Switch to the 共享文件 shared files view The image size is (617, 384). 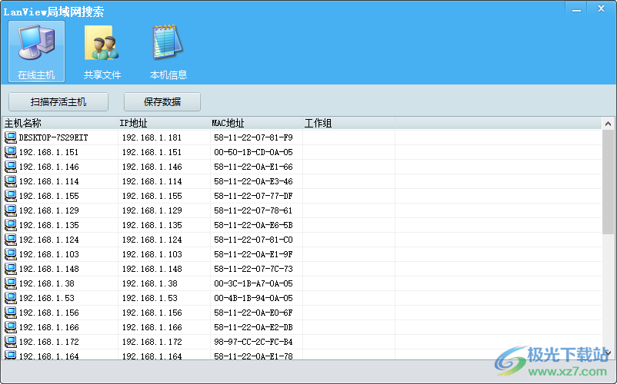[102, 51]
